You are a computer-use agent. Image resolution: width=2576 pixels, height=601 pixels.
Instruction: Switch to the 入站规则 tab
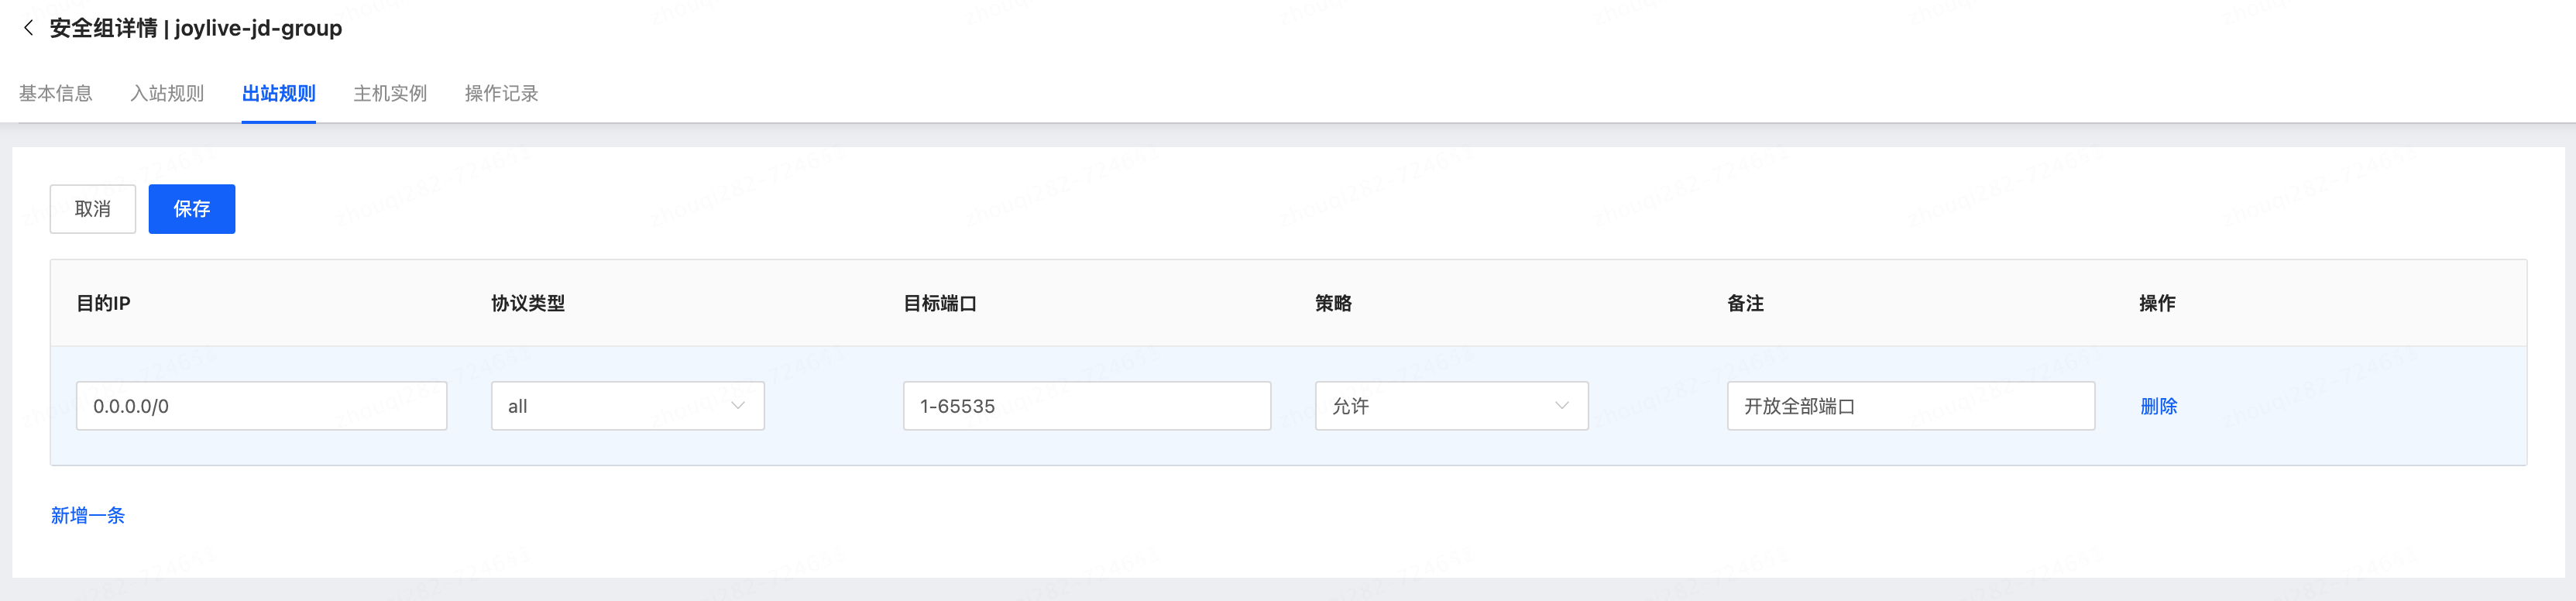tap(167, 93)
